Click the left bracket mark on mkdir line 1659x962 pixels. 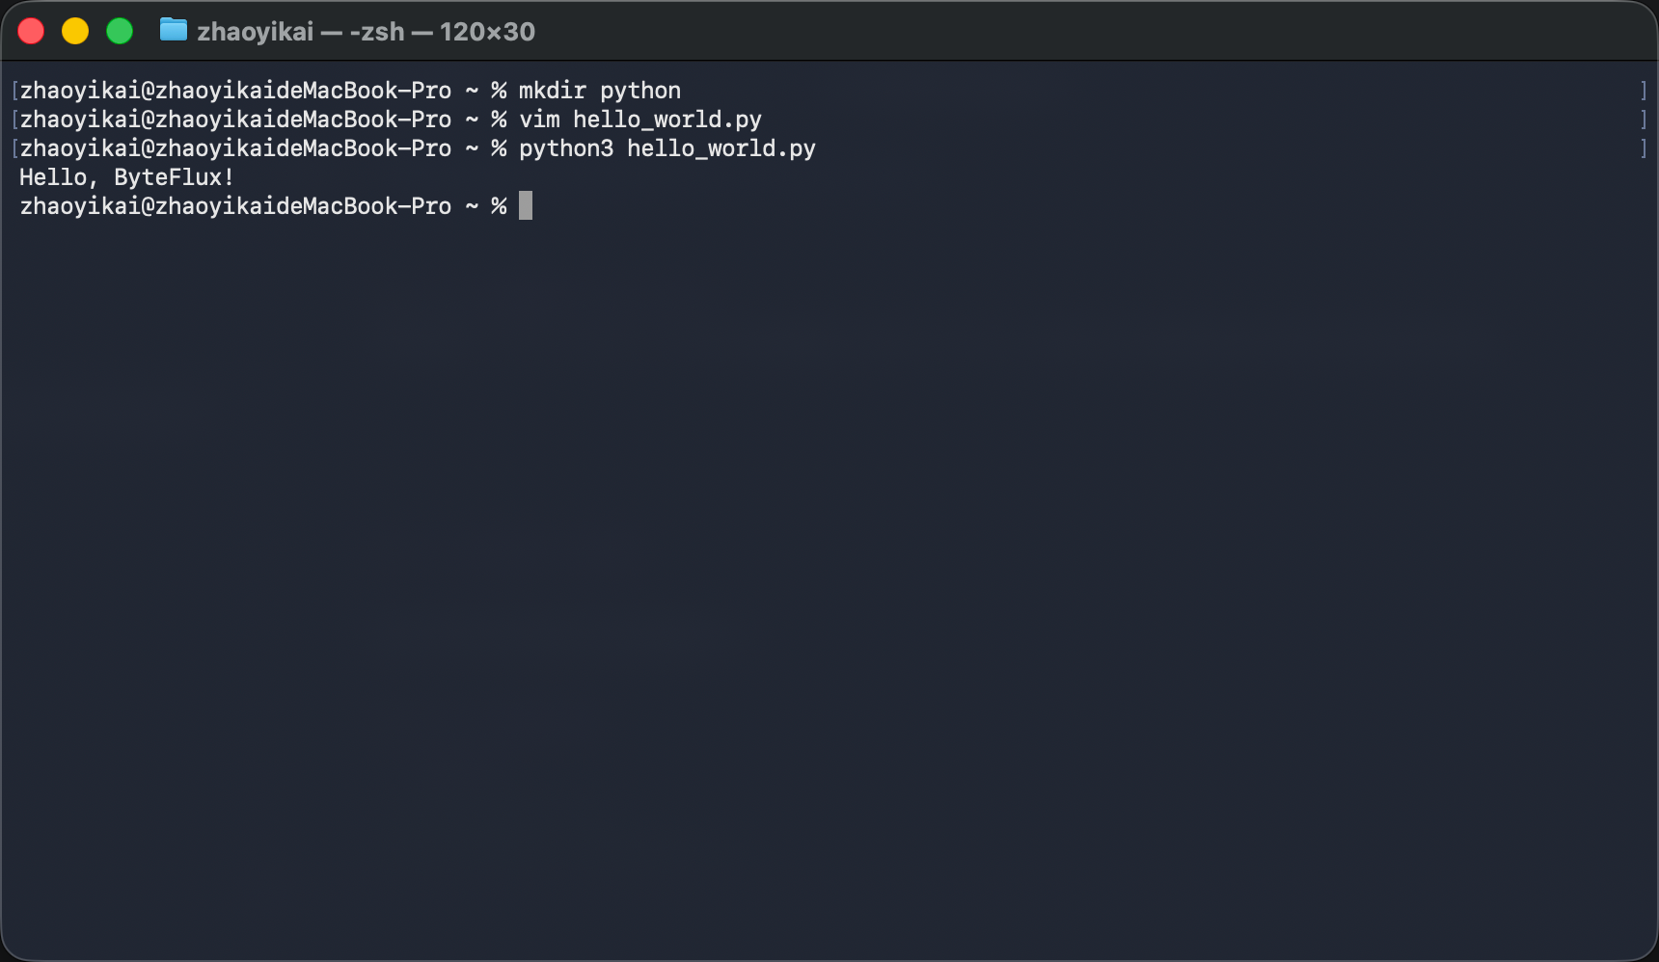click(14, 91)
